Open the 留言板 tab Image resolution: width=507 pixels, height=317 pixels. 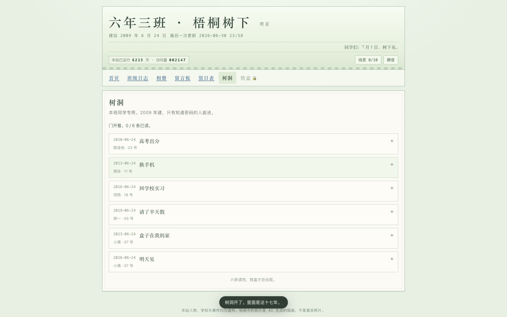(183, 78)
